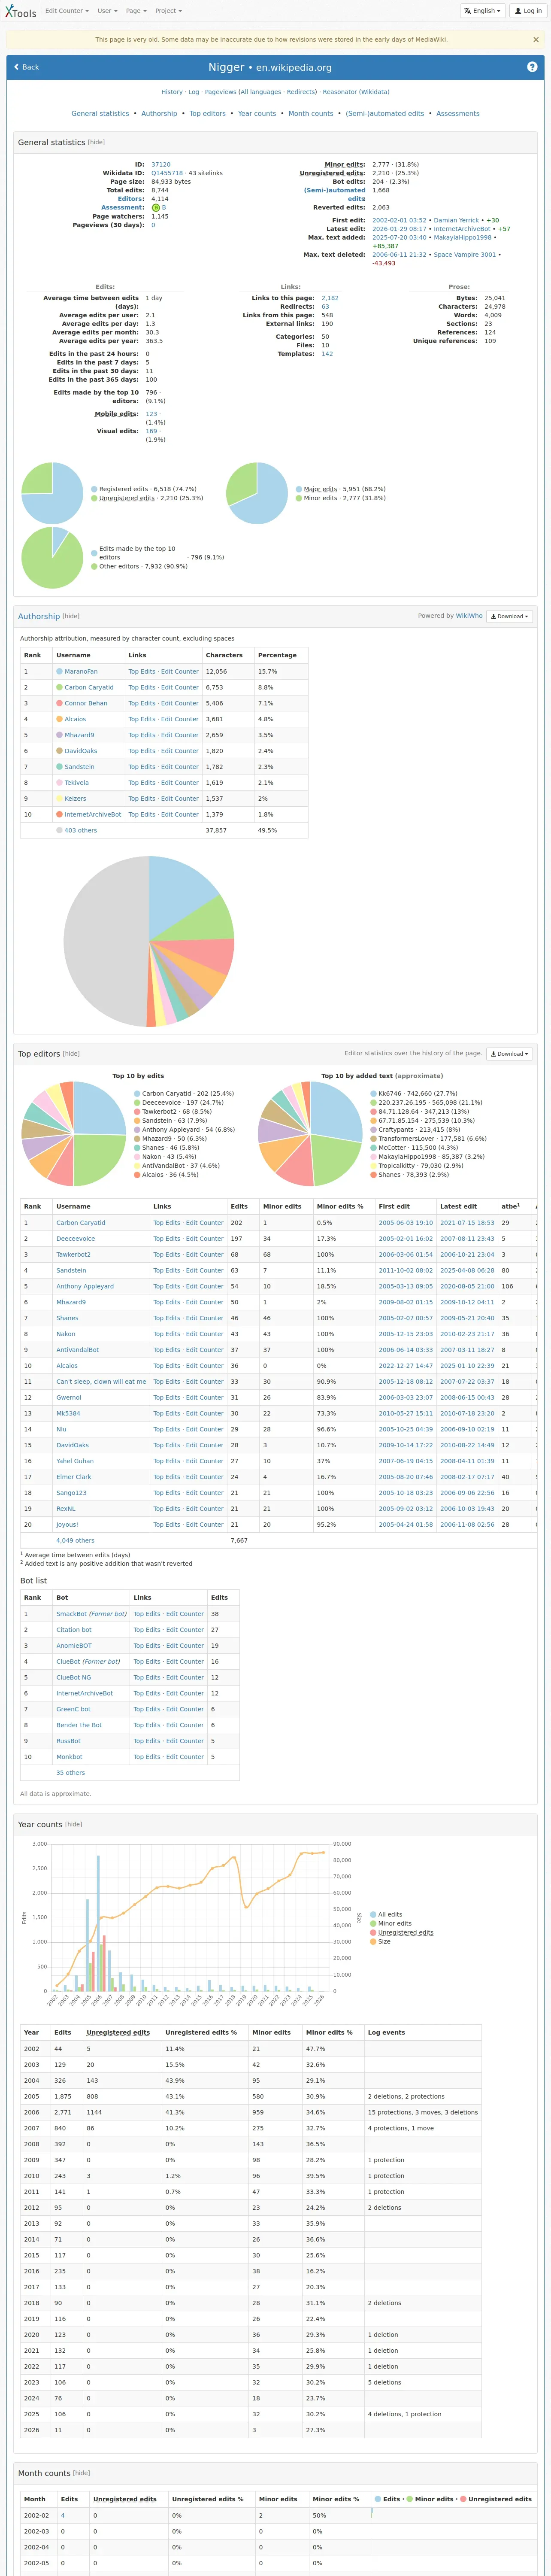The height and width of the screenshot is (2576, 551).
Task: Click the authorship pie chart
Action: coord(148,941)
